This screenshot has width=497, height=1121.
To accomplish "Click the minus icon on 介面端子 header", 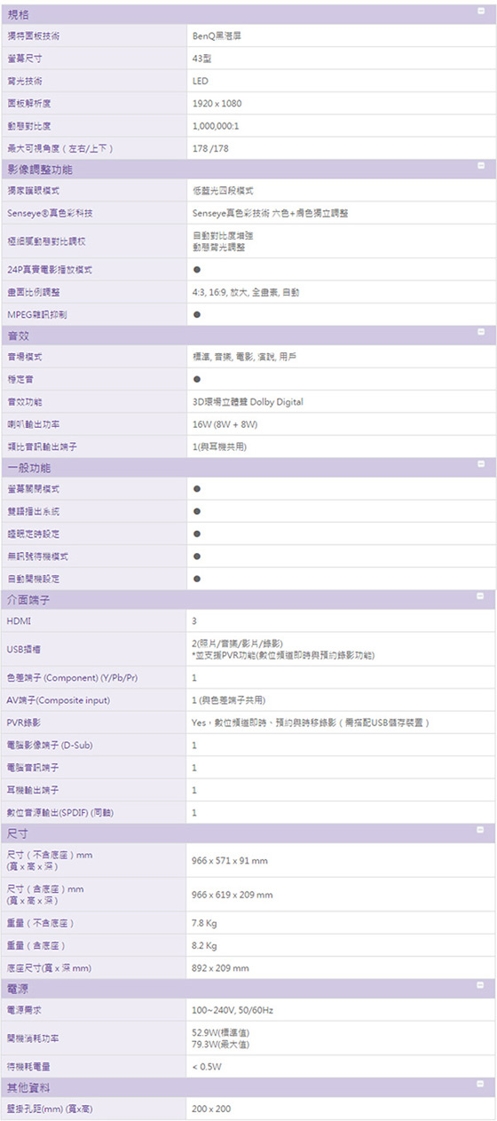I will (480, 596).
